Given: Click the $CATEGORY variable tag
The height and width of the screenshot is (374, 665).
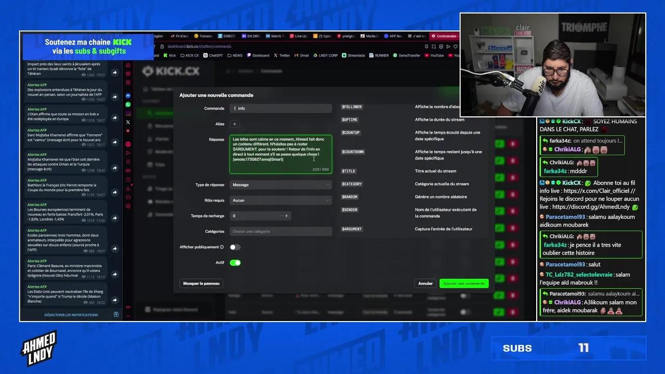Looking at the screenshot, I should (x=352, y=184).
